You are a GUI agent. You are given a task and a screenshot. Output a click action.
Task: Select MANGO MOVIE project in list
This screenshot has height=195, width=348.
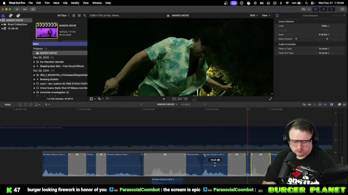pyautogui.click(x=60, y=53)
